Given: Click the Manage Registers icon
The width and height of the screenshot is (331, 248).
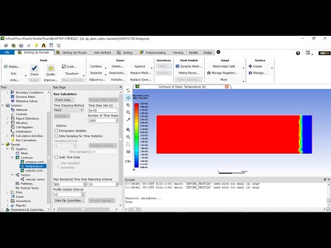Looking at the screenshot, I should [x=209, y=73].
